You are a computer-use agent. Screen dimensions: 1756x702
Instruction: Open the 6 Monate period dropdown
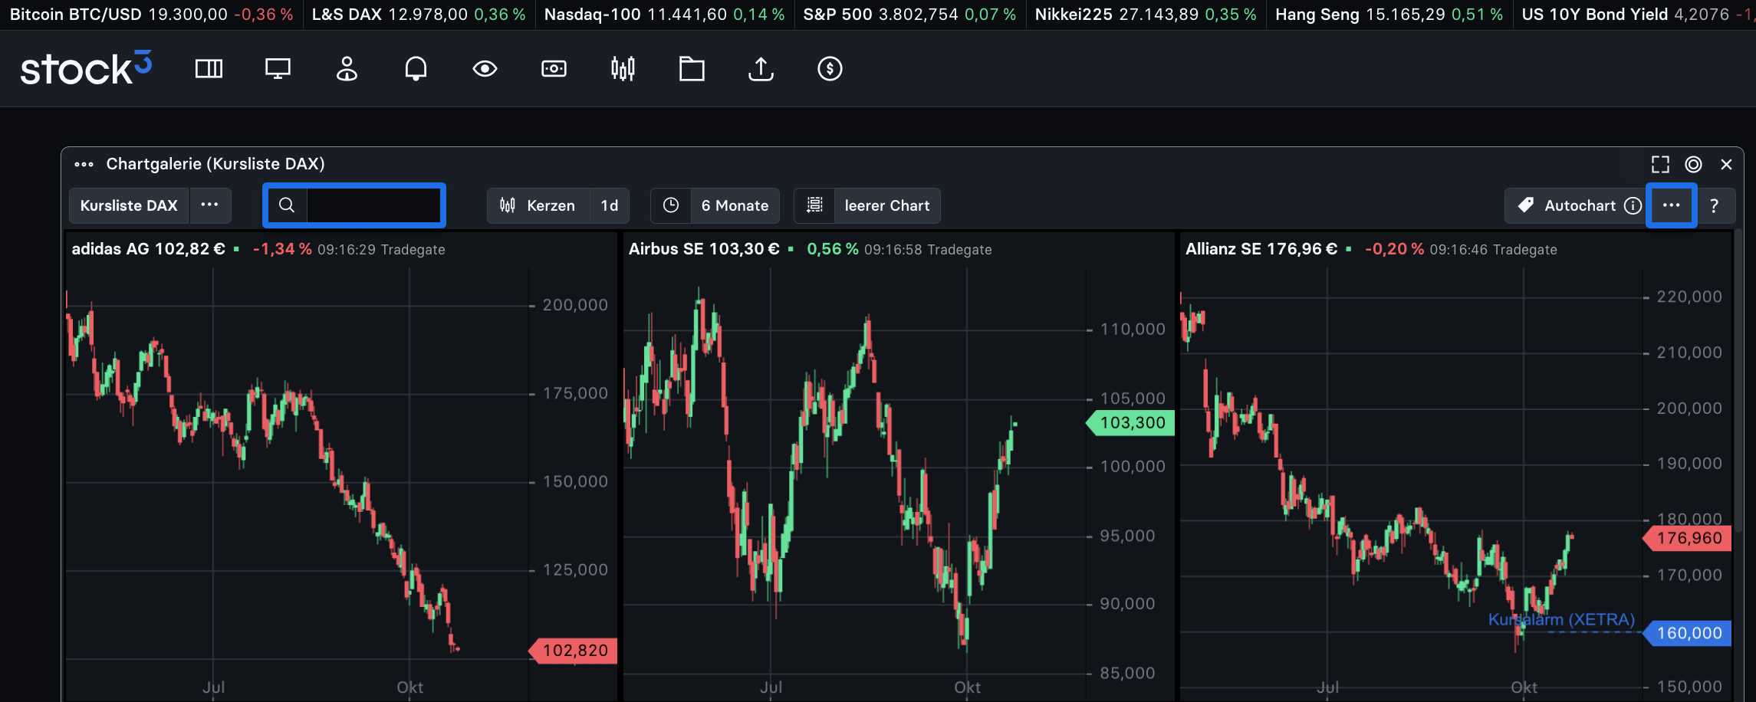(735, 205)
